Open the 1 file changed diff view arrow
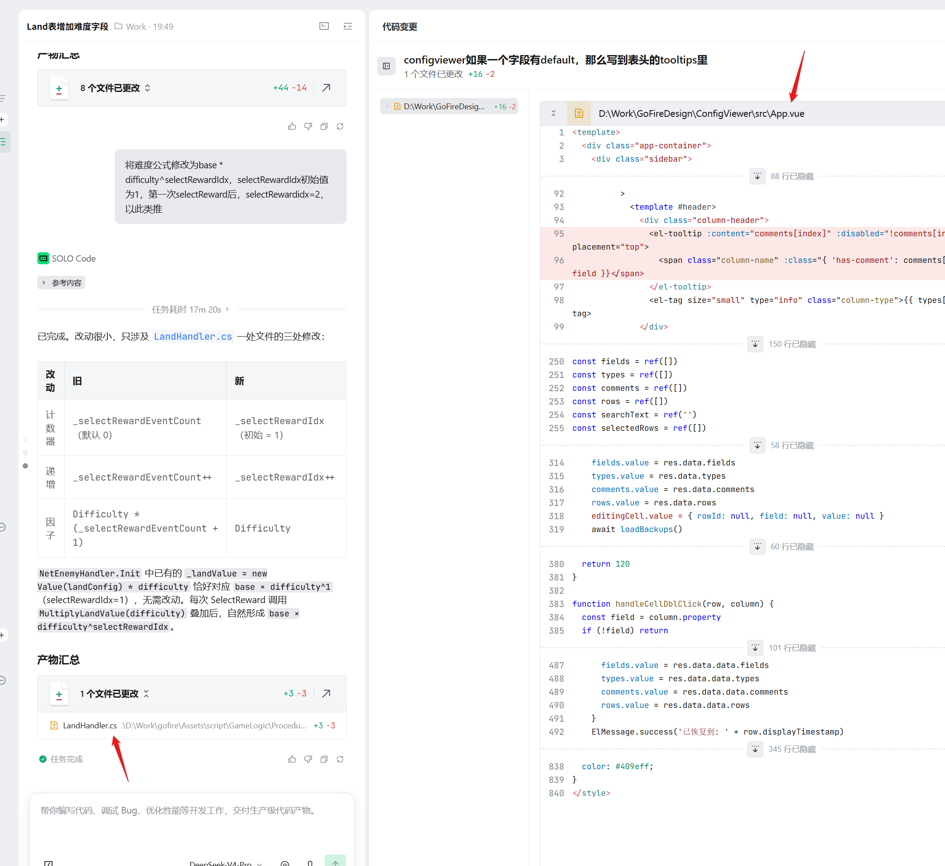This screenshot has width=945, height=866. [326, 693]
